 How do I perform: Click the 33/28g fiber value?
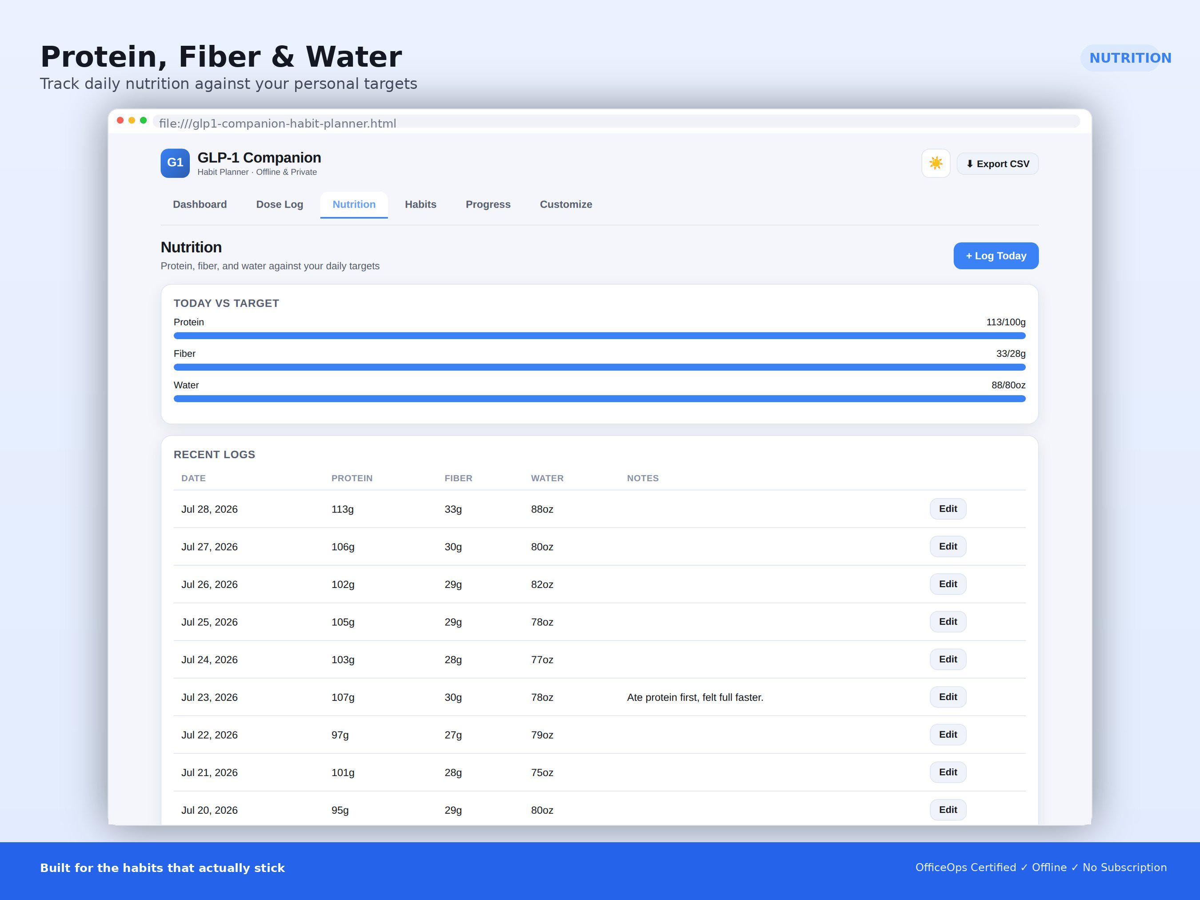1011,354
